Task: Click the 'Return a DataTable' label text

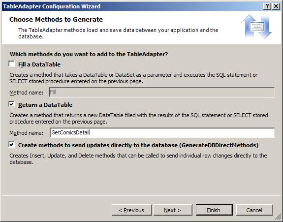Action: point(45,105)
